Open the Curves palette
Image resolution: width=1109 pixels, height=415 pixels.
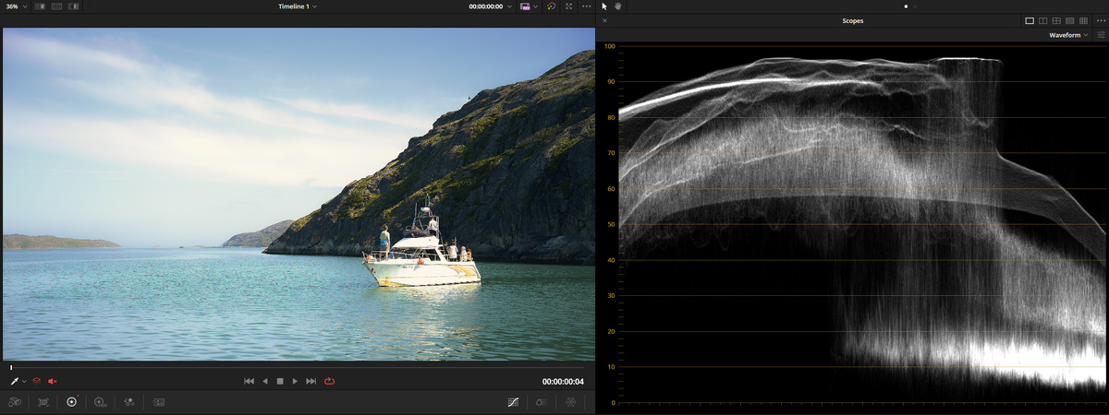[x=514, y=402]
